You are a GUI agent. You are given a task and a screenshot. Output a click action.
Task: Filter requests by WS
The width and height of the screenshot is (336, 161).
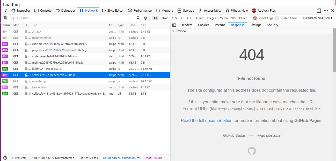[x=233, y=18]
